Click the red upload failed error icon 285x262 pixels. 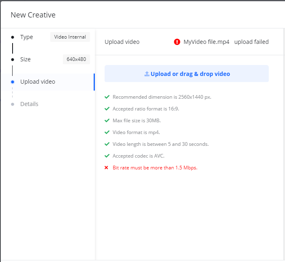[x=177, y=42]
